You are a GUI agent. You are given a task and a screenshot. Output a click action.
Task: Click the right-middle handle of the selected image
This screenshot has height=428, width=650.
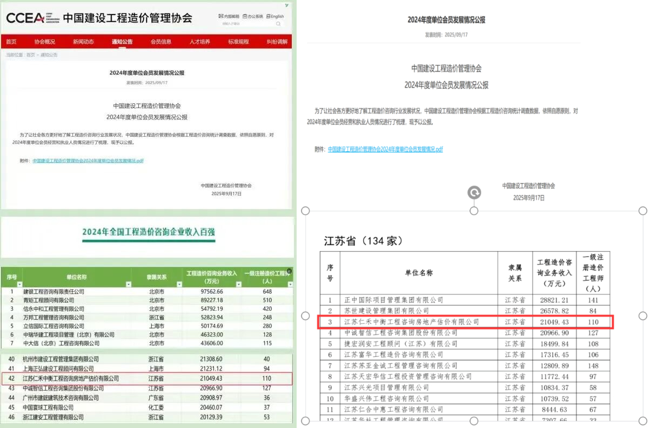tap(643, 316)
